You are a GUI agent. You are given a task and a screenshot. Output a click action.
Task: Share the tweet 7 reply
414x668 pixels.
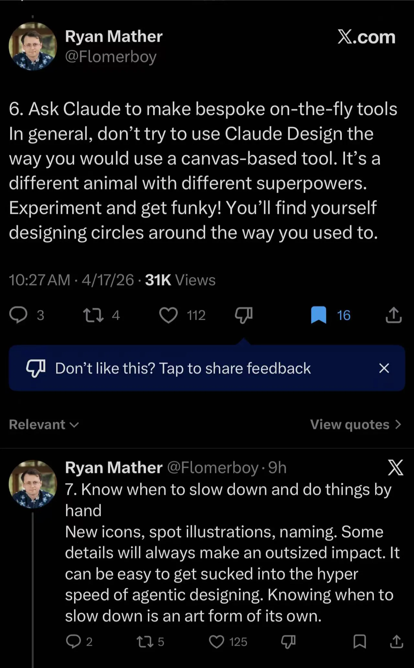396,641
